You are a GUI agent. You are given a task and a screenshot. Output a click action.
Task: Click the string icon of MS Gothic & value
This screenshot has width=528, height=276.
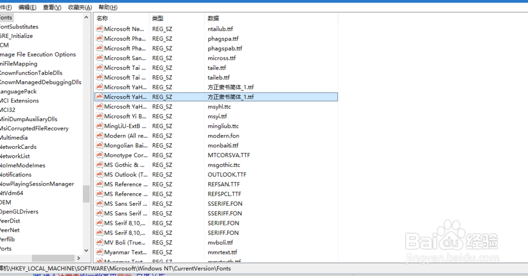point(99,165)
